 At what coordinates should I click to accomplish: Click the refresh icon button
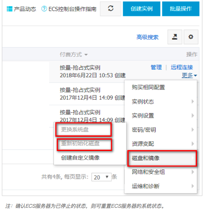pyautogui.click(x=111, y=9)
